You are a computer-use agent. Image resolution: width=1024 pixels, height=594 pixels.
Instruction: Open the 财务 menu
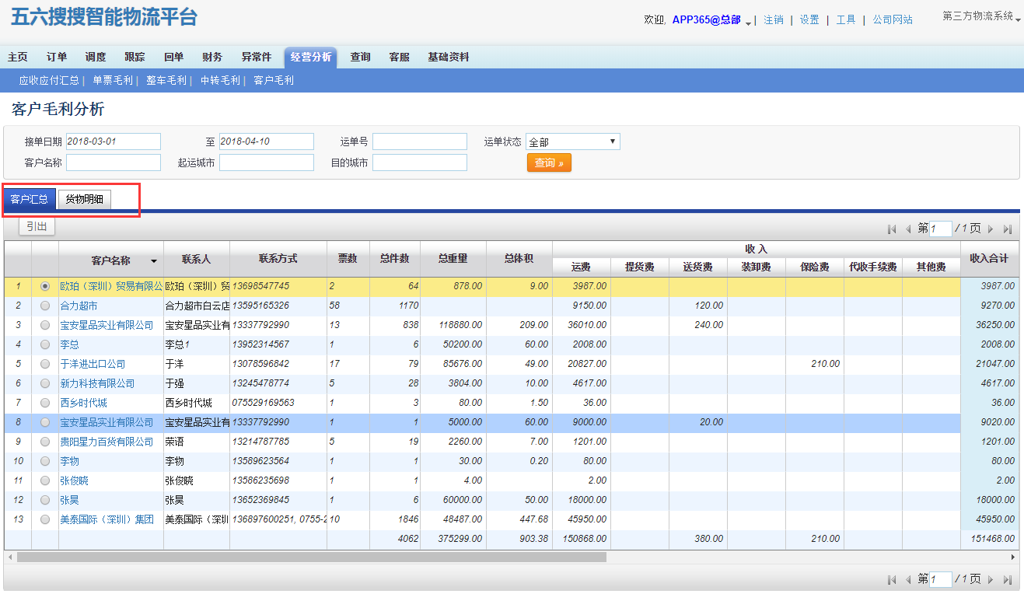pos(212,57)
